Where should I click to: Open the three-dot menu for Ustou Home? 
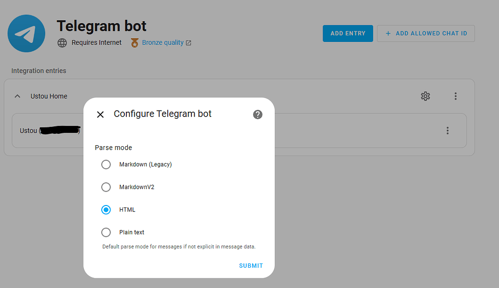[456, 96]
